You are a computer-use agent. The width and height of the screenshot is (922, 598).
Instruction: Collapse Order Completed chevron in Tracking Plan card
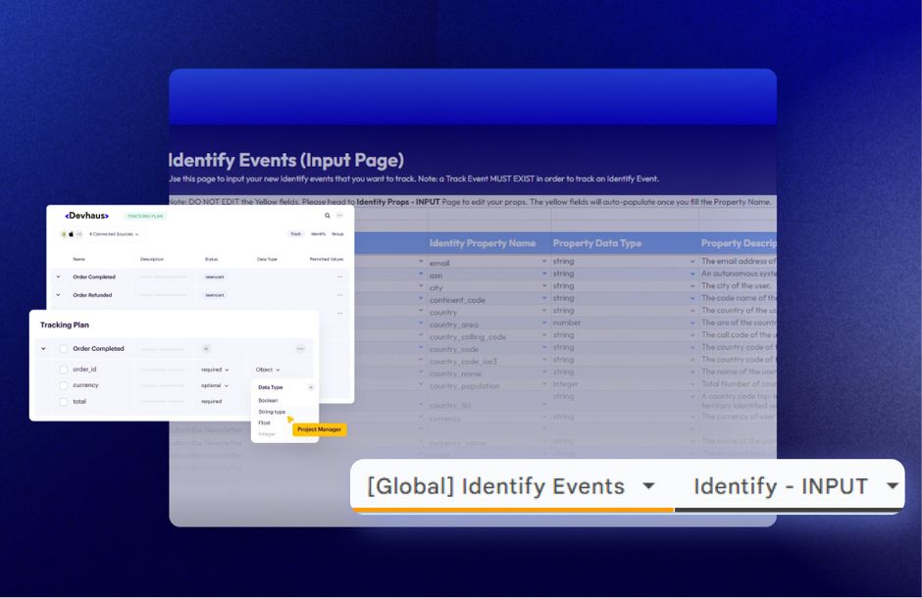click(43, 348)
